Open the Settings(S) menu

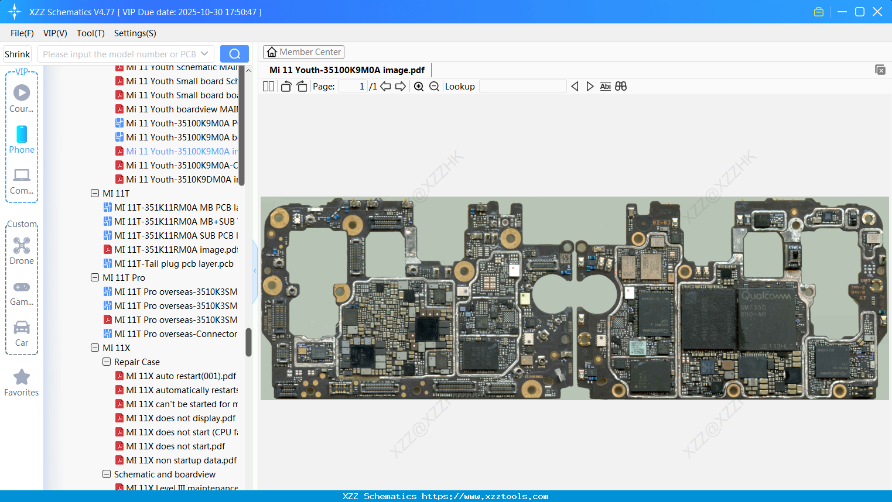(135, 33)
